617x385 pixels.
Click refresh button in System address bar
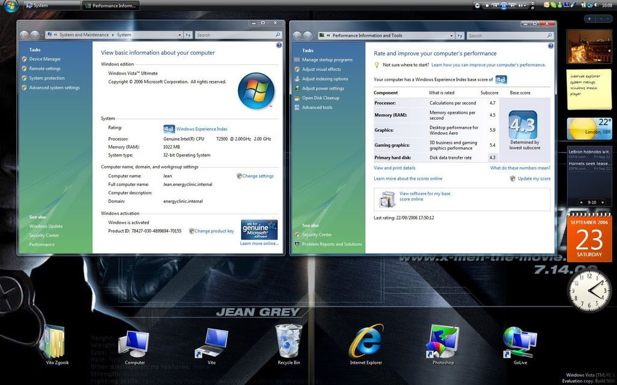188,35
